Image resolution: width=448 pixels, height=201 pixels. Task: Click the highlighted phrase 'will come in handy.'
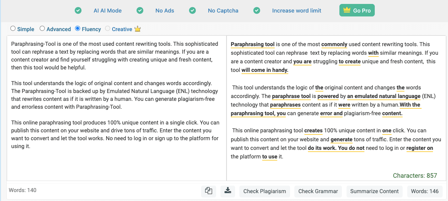(x=265, y=70)
